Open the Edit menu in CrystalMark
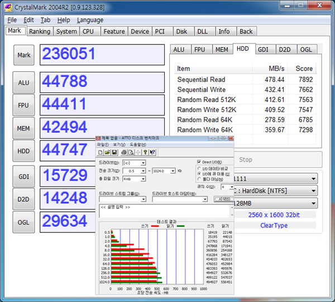The image size is (335, 302). pyautogui.click(x=28, y=20)
